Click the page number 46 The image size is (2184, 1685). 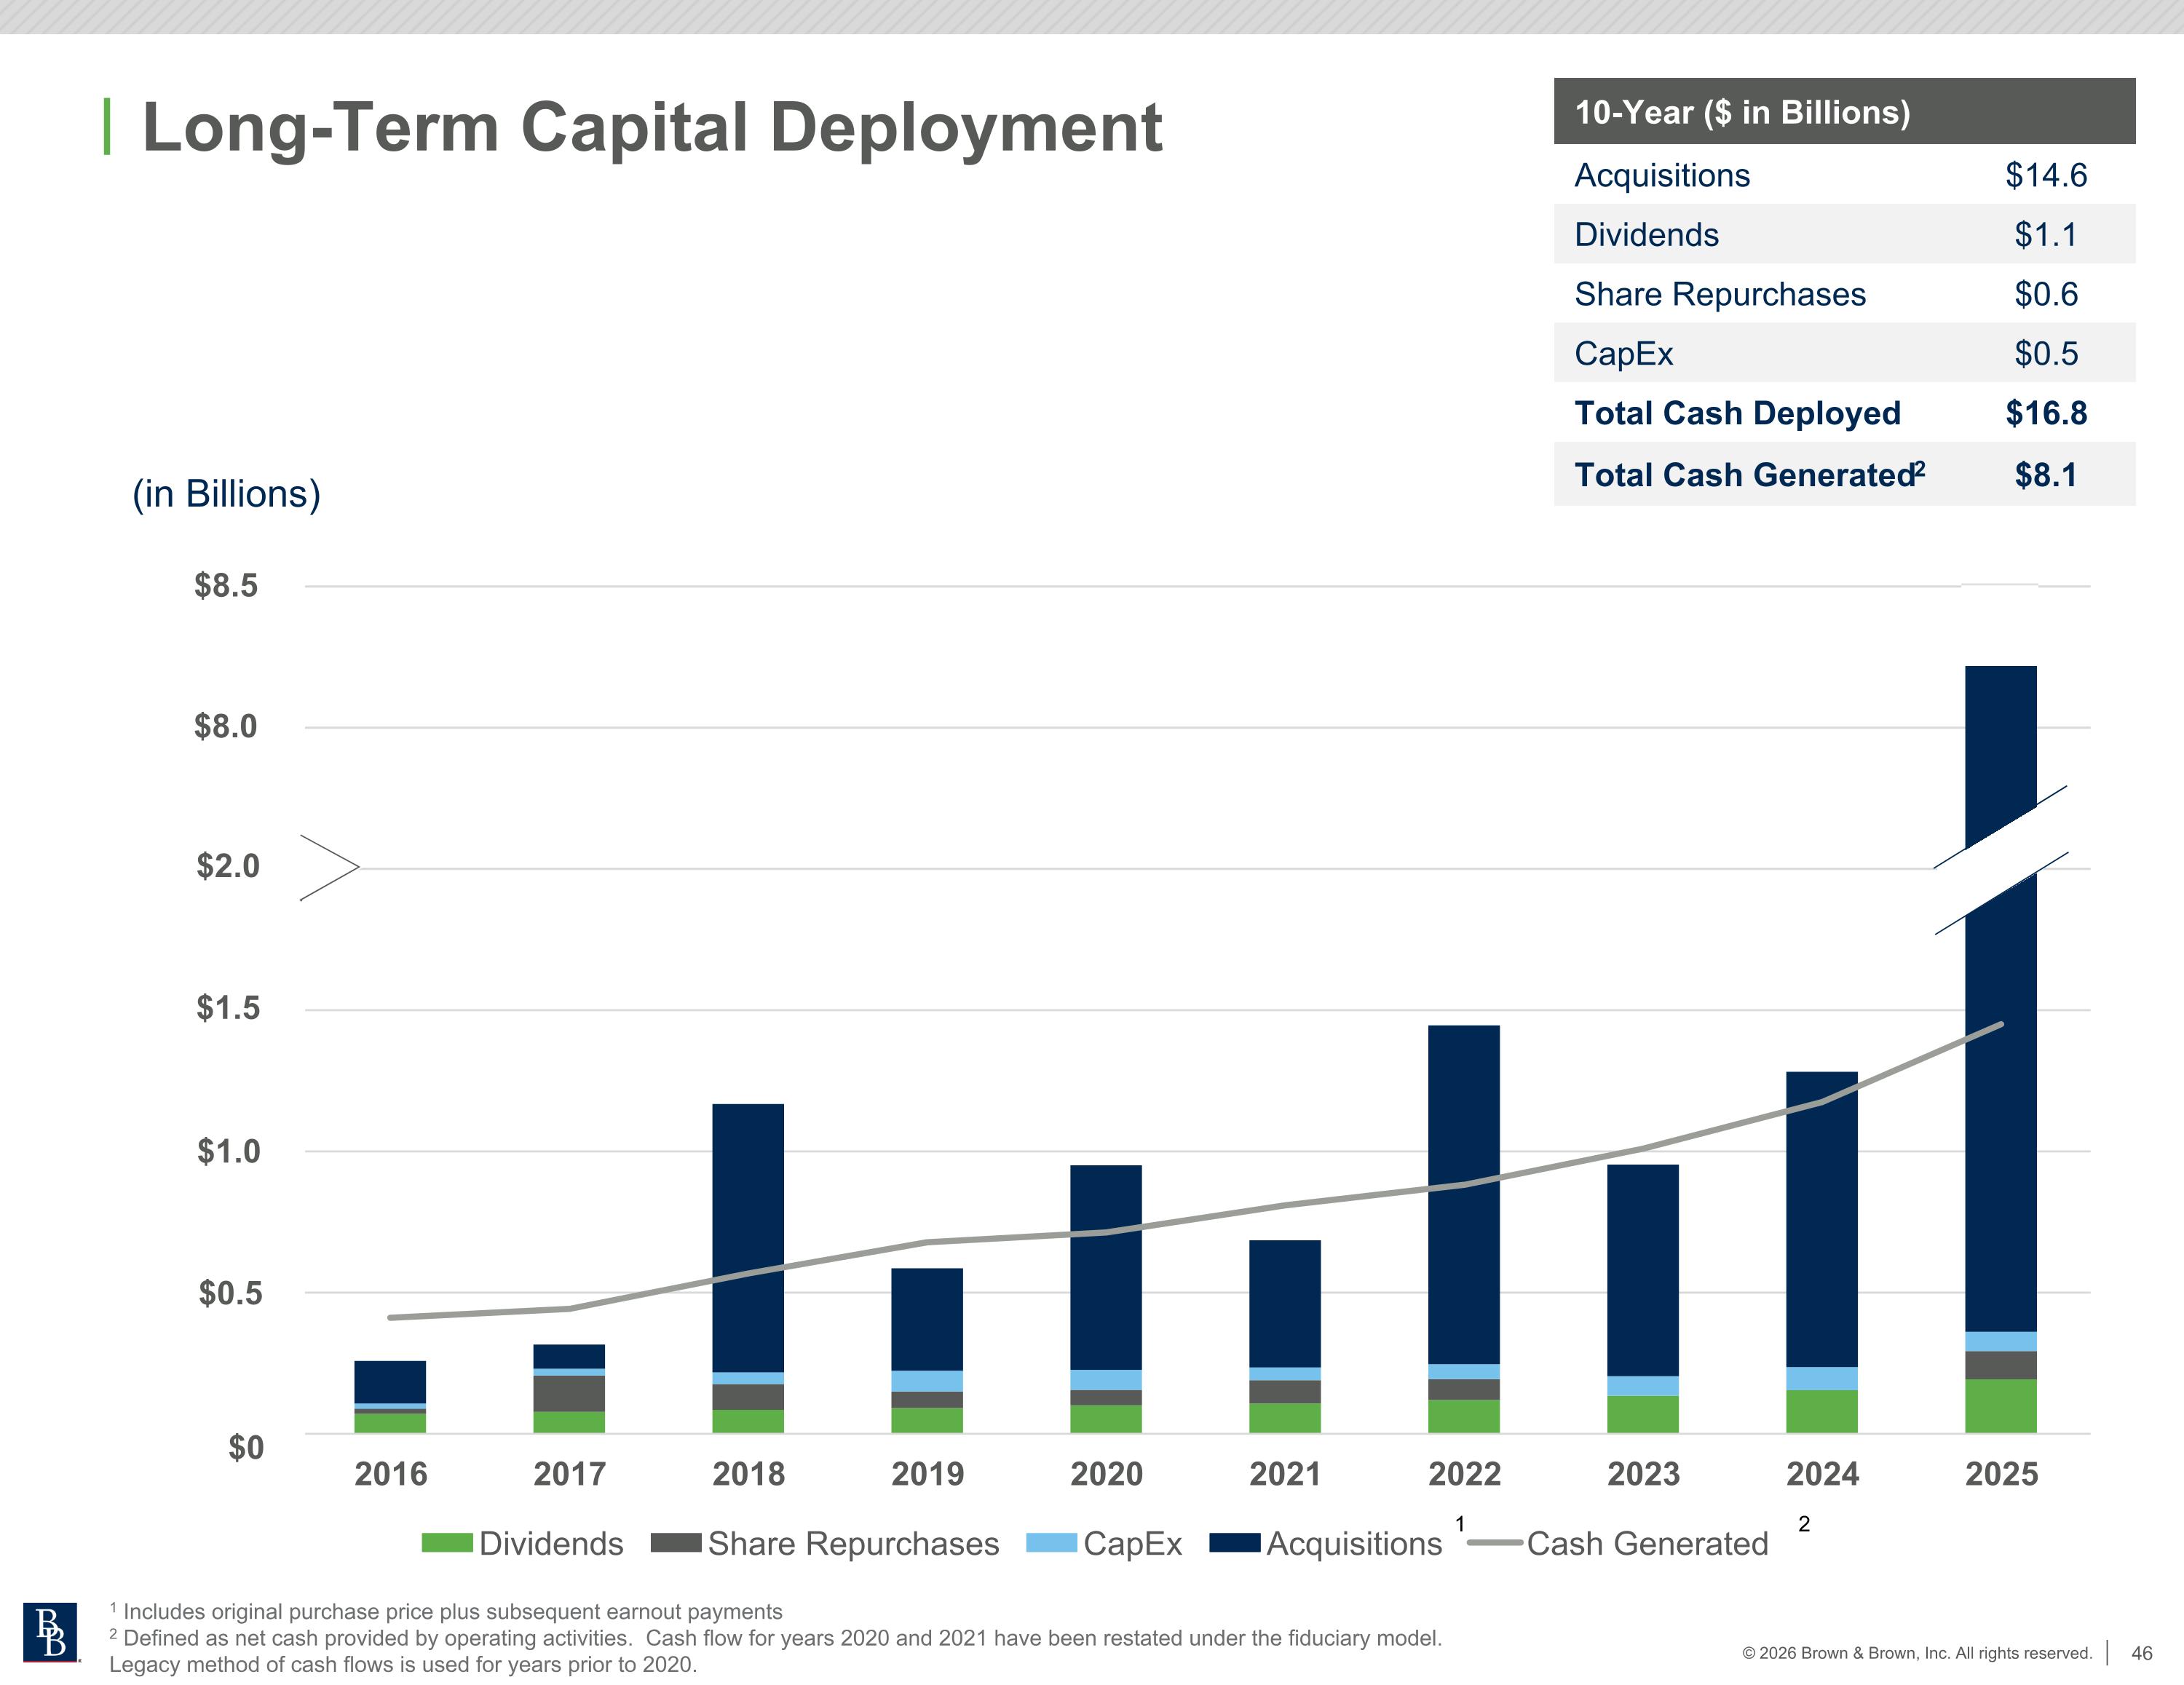click(x=2141, y=1653)
